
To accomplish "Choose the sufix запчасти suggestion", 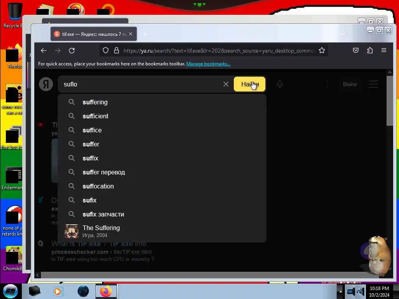I will point(162,215).
